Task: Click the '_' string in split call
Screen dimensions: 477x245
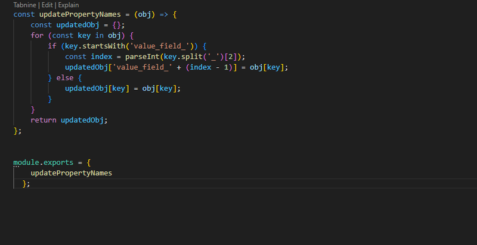Action: (213, 56)
